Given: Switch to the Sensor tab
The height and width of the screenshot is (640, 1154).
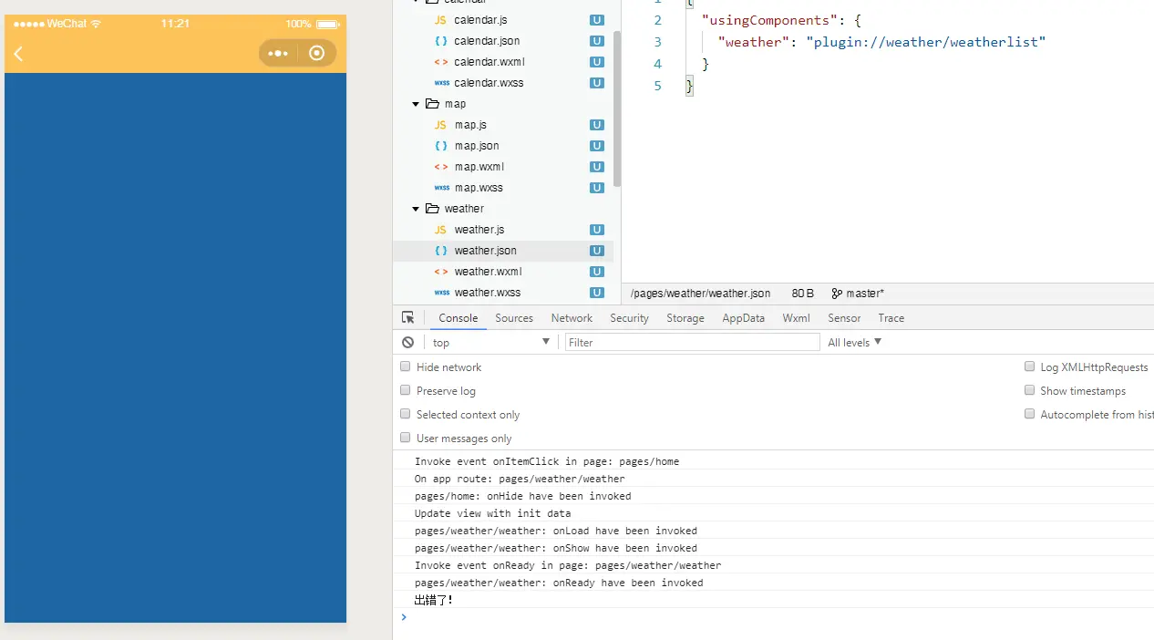Looking at the screenshot, I should click(x=844, y=318).
